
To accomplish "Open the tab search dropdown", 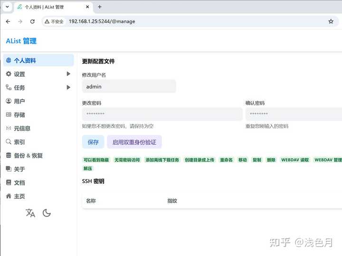I will tap(7, 7).
